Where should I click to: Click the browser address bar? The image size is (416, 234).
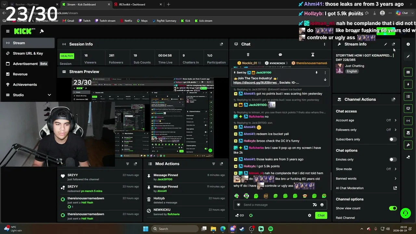[x=195, y=13]
